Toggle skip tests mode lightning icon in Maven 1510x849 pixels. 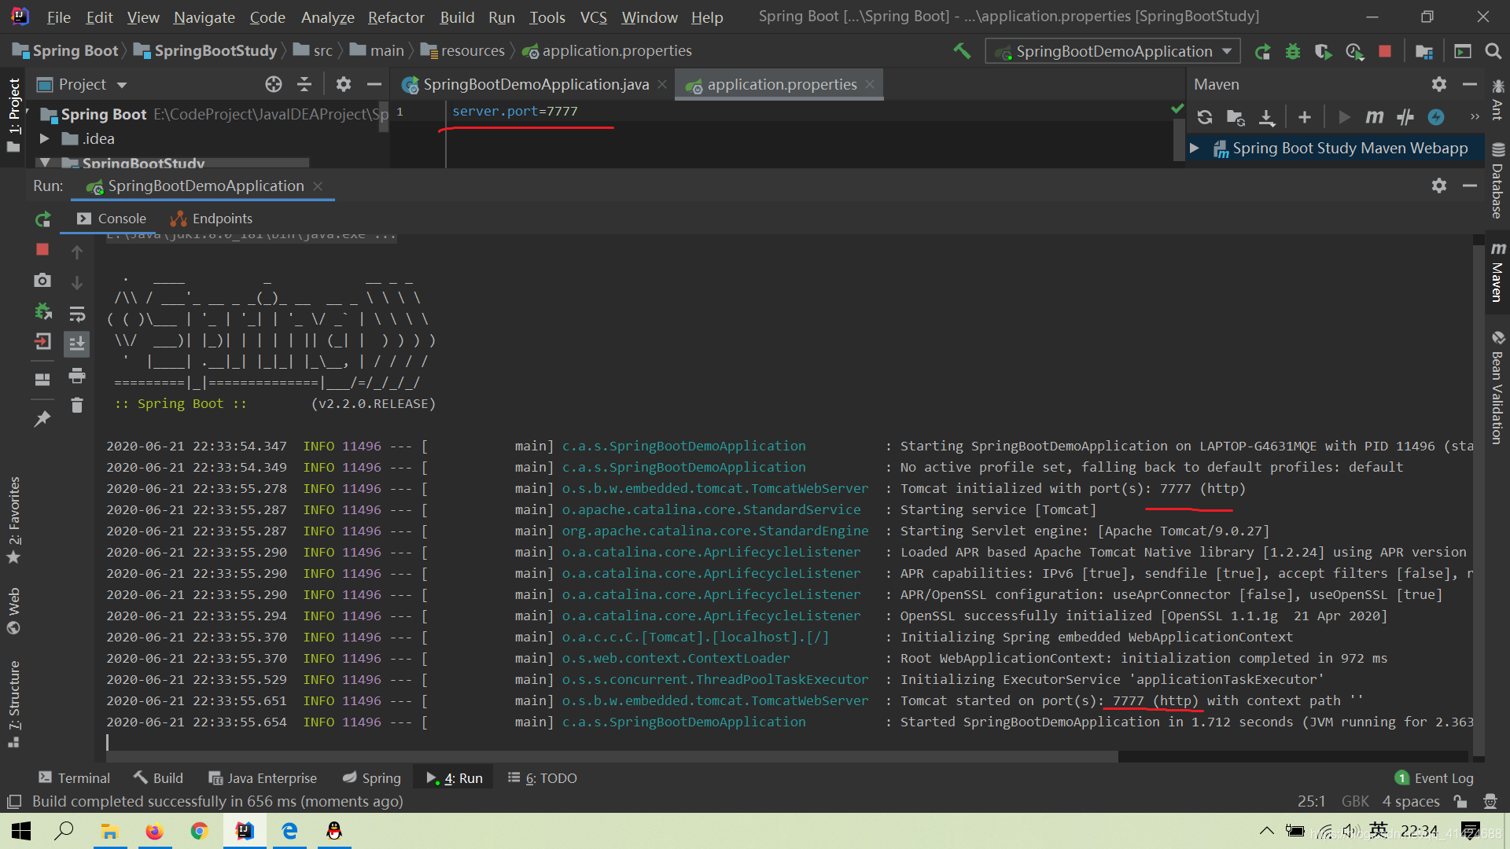(1436, 117)
